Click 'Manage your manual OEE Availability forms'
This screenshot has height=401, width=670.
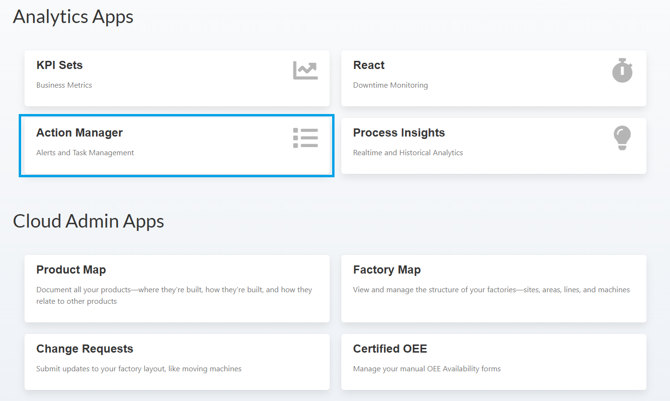[427, 369]
